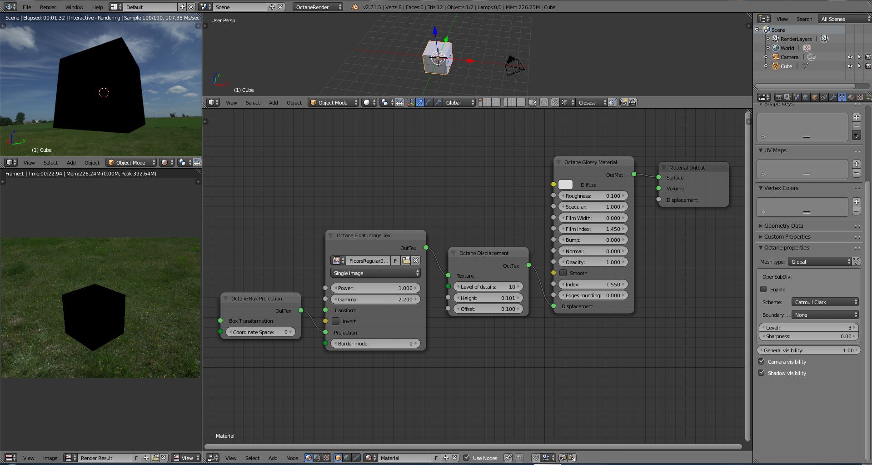Add a new shape key with plus
This screenshot has height=465, width=872.
(x=857, y=117)
